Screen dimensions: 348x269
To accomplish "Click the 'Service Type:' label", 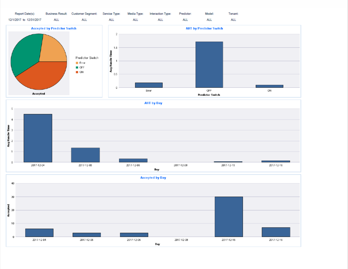I will 111,14.
